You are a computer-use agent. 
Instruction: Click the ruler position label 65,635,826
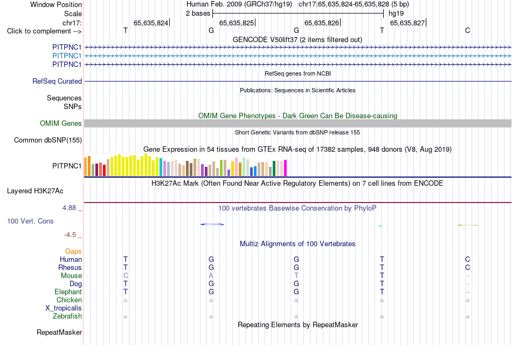click(322, 23)
